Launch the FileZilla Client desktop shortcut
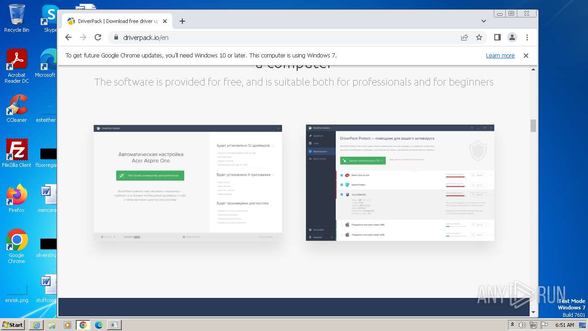 [17, 154]
